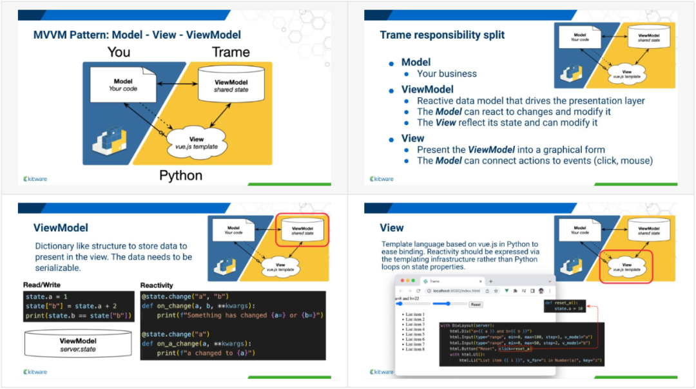Image resolution: width=696 pixels, height=389 pixels.
Task: Select the ViewModel slide with the Read/Write code
Action: tap(174, 292)
